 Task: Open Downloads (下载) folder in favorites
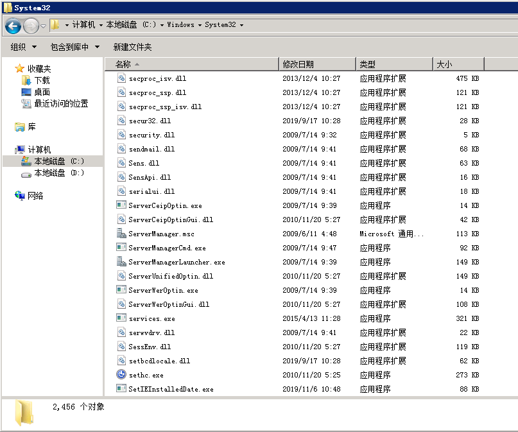tap(42, 80)
